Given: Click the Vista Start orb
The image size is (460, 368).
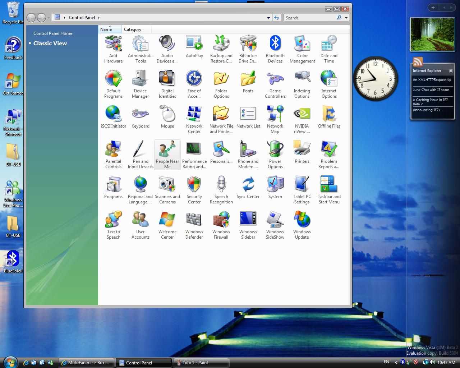Looking at the screenshot, I should pyautogui.click(x=10, y=362).
